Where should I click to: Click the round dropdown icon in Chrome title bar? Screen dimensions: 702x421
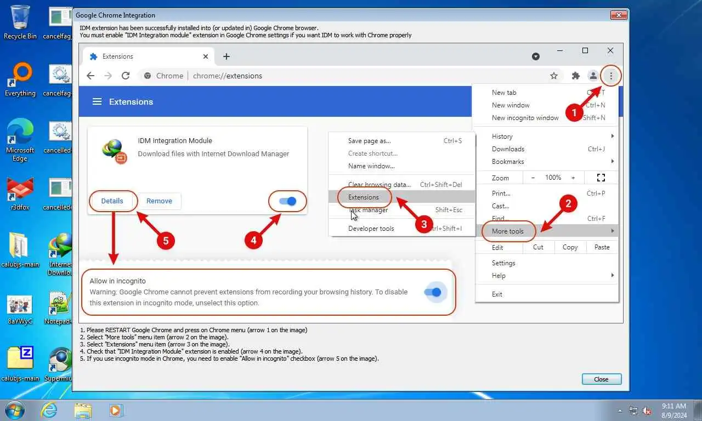click(x=536, y=56)
